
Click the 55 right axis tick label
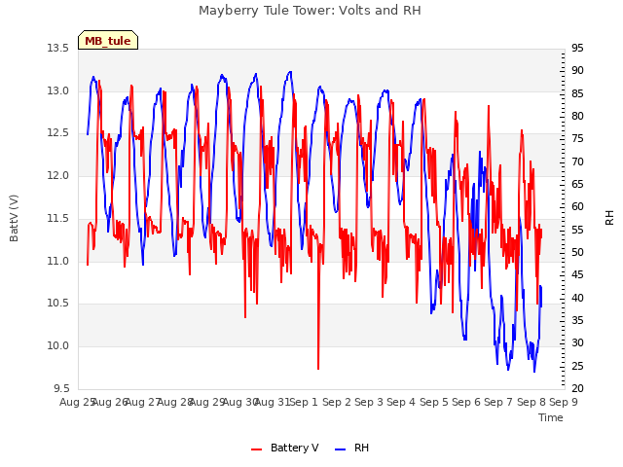[x=577, y=230]
